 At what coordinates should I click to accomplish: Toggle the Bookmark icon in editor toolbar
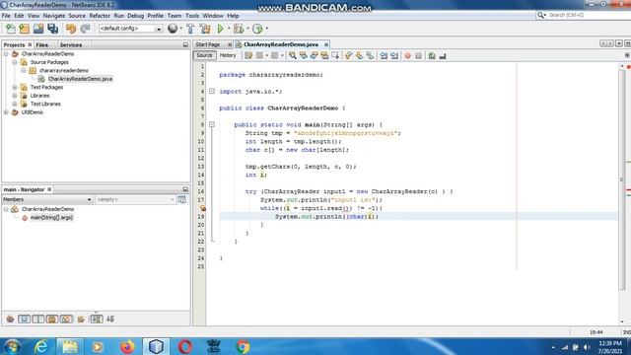[x=370, y=55]
